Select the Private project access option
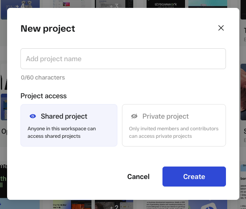The image size is (246, 209). point(174,125)
